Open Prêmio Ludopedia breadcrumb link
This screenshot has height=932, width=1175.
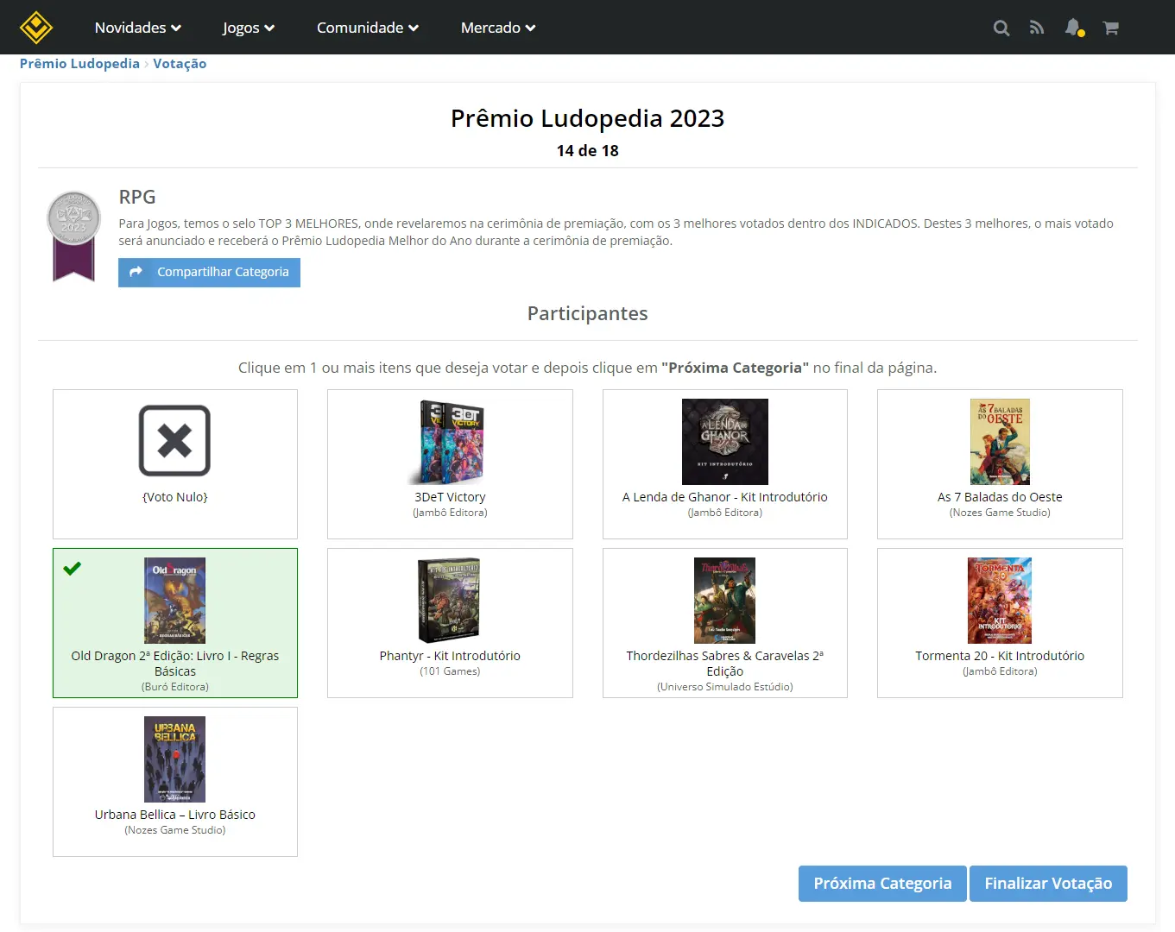coord(79,64)
